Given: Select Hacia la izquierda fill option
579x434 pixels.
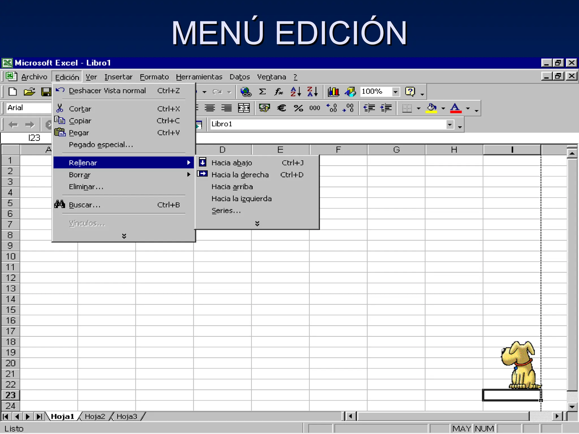Looking at the screenshot, I should pos(257,199).
